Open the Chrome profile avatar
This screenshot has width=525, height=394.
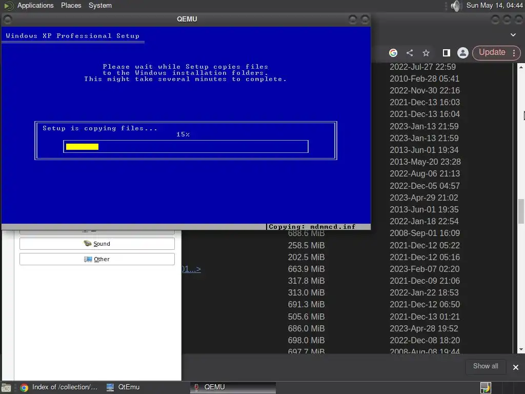[x=463, y=53]
